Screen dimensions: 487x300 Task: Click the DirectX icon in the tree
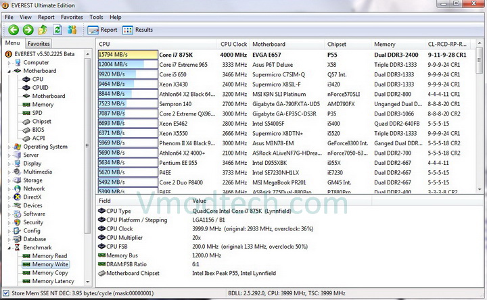(18, 197)
